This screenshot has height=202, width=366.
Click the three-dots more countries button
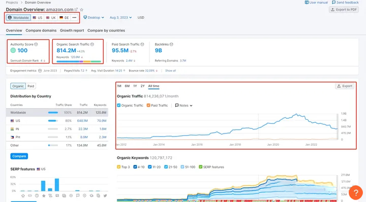coord(74,17)
